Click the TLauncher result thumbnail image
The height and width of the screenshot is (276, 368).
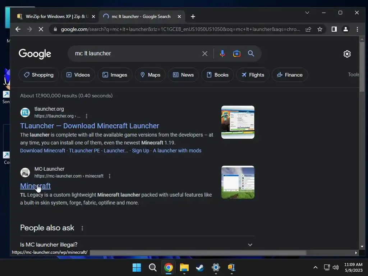pyautogui.click(x=238, y=122)
